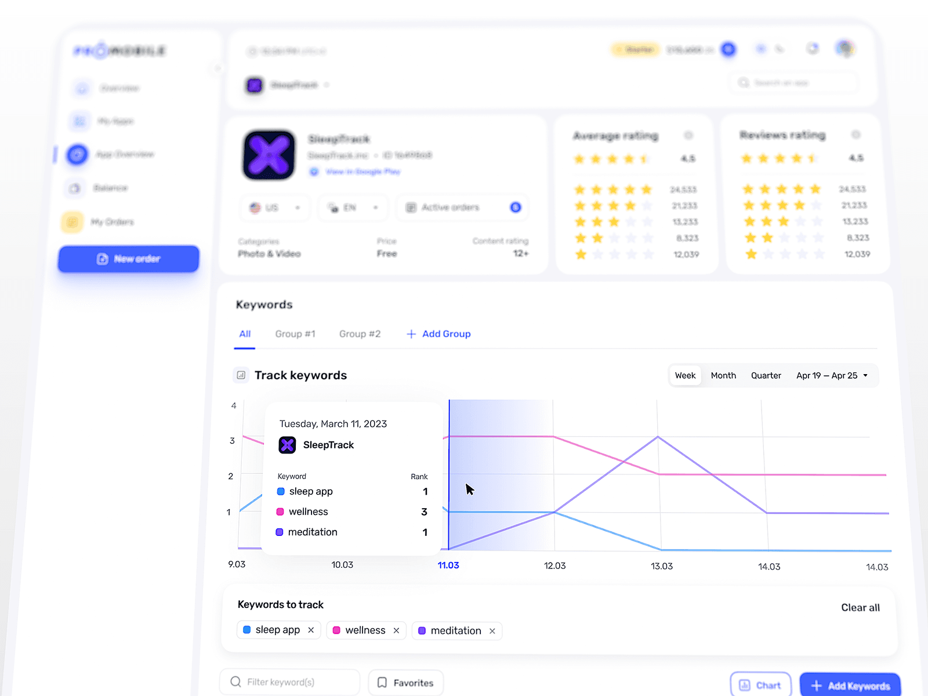Click Add Group link

[x=438, y=334]
